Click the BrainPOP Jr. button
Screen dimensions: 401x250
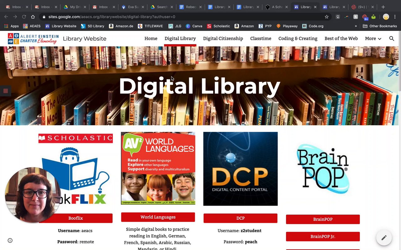(x=323, y=237)
